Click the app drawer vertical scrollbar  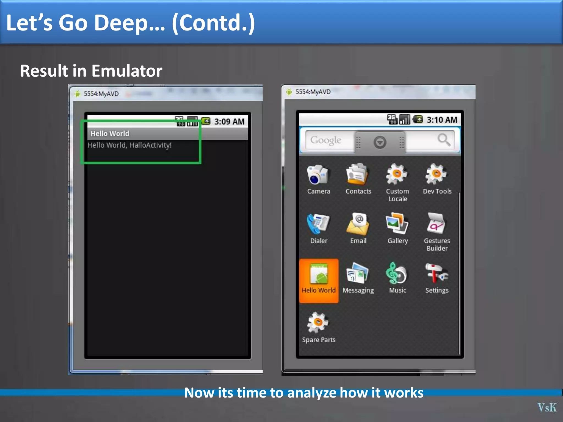459,273
